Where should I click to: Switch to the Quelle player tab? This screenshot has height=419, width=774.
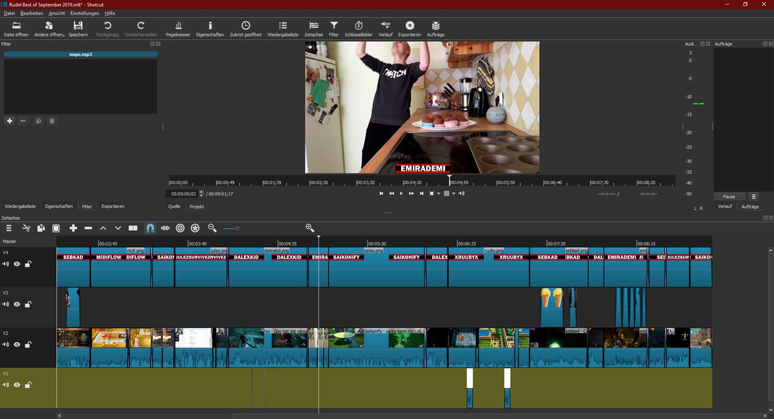click(x=174, y=206)
